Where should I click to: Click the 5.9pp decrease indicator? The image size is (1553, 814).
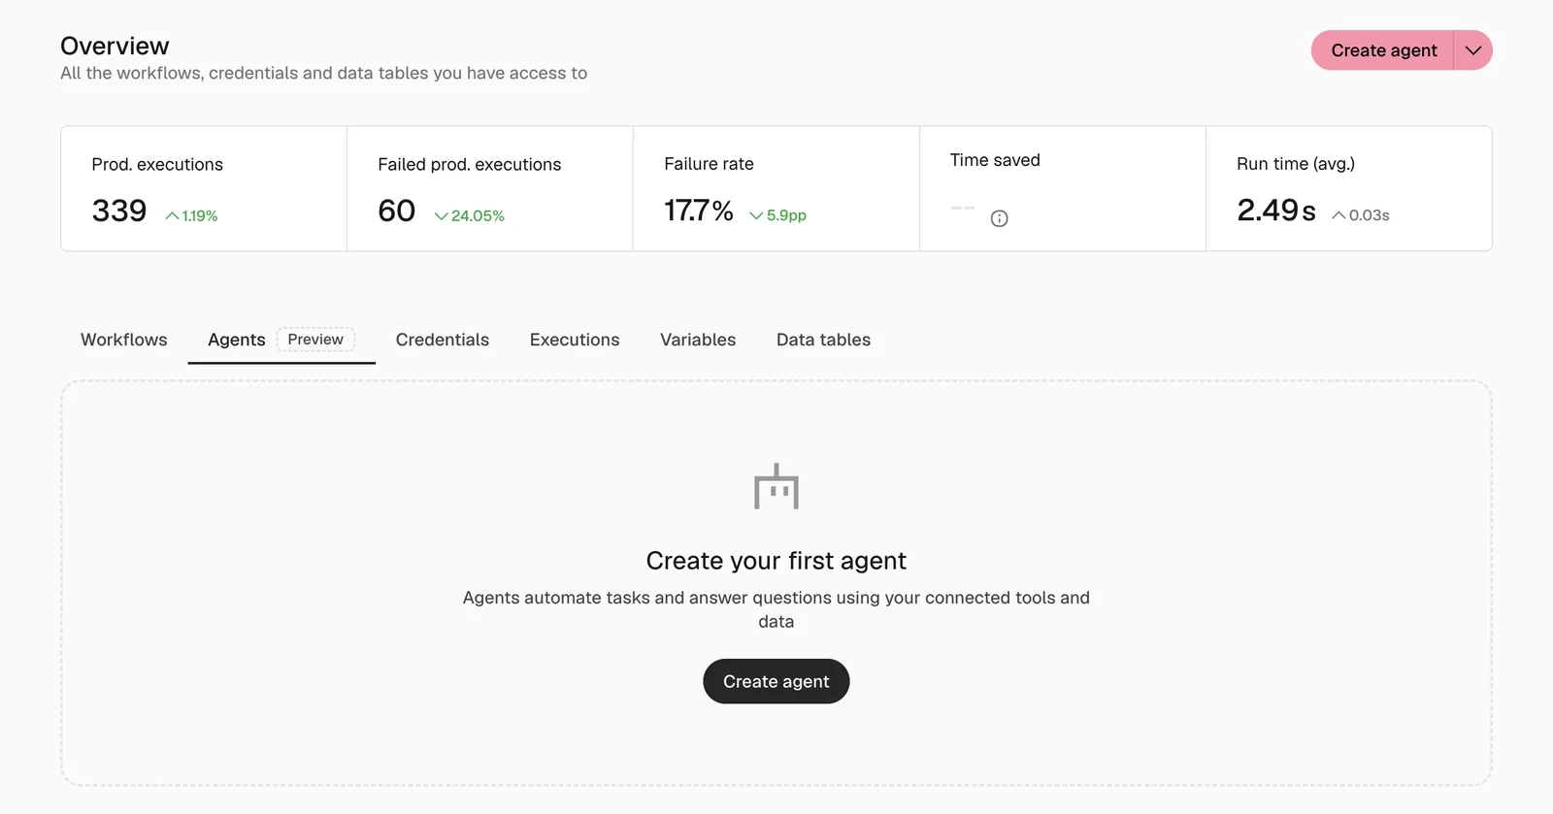click(778, 215)
